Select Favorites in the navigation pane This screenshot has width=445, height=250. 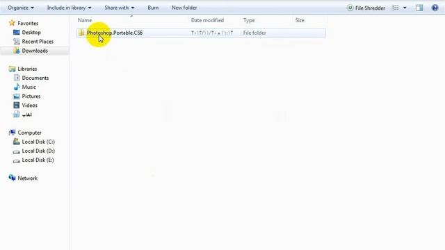tap(28, 23)
